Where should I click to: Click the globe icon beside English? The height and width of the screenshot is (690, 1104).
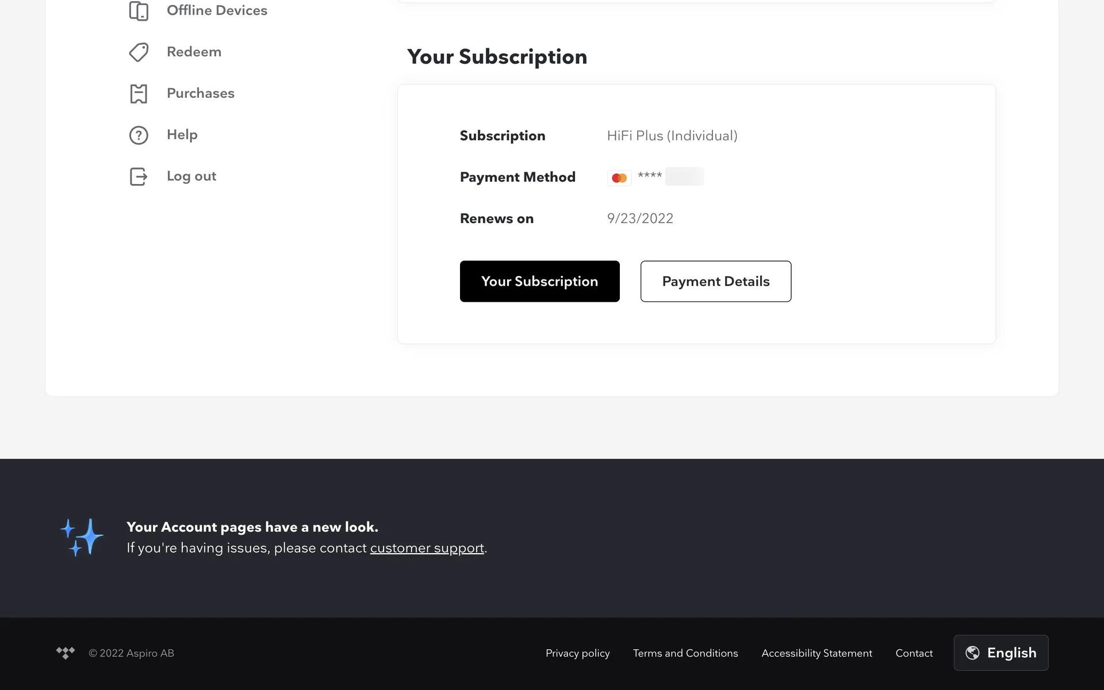pos(972,653)
